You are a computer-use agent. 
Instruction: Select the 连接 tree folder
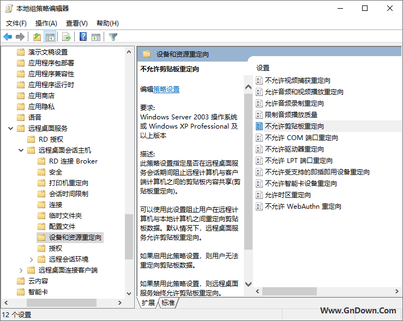click(56, 205)
